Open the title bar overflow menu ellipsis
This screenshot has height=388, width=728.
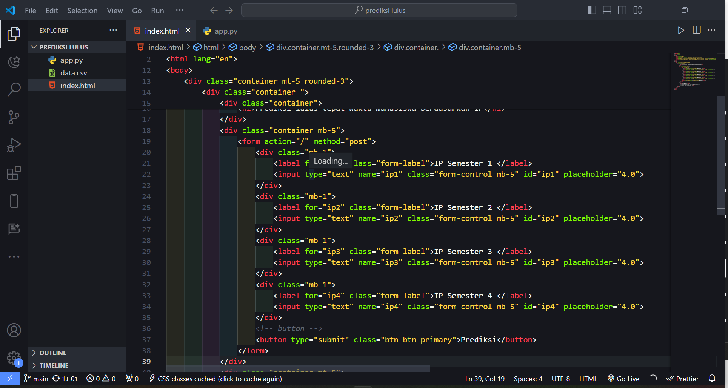pos(180,10)
